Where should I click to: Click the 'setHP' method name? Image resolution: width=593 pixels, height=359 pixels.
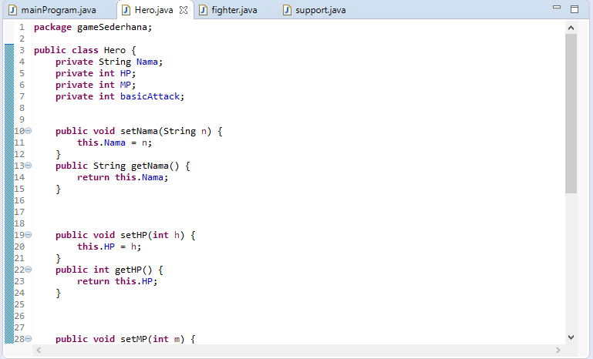(x=133, y=235)
